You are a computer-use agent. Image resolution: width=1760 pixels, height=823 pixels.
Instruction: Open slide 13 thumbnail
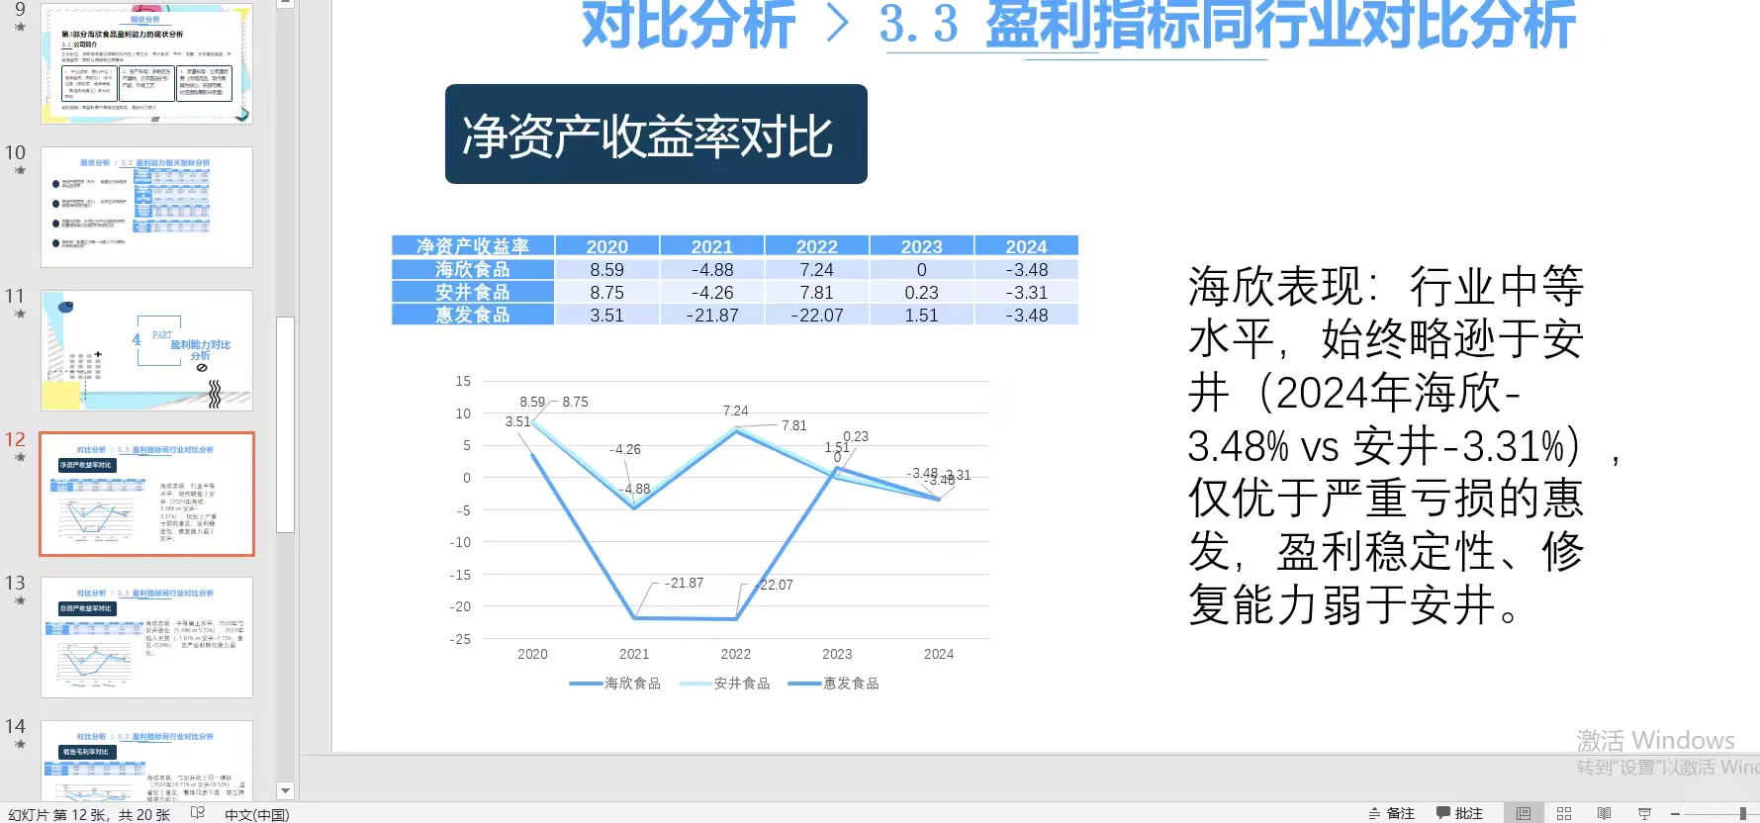click(146, 637)
